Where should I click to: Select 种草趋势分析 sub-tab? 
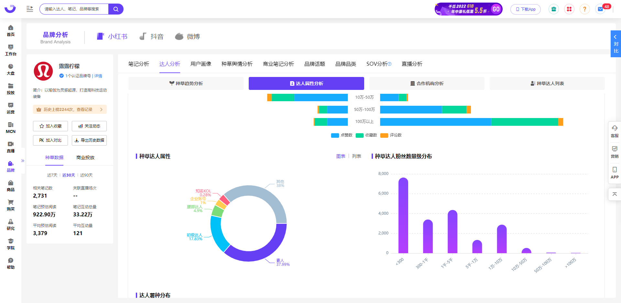point(186,83)
